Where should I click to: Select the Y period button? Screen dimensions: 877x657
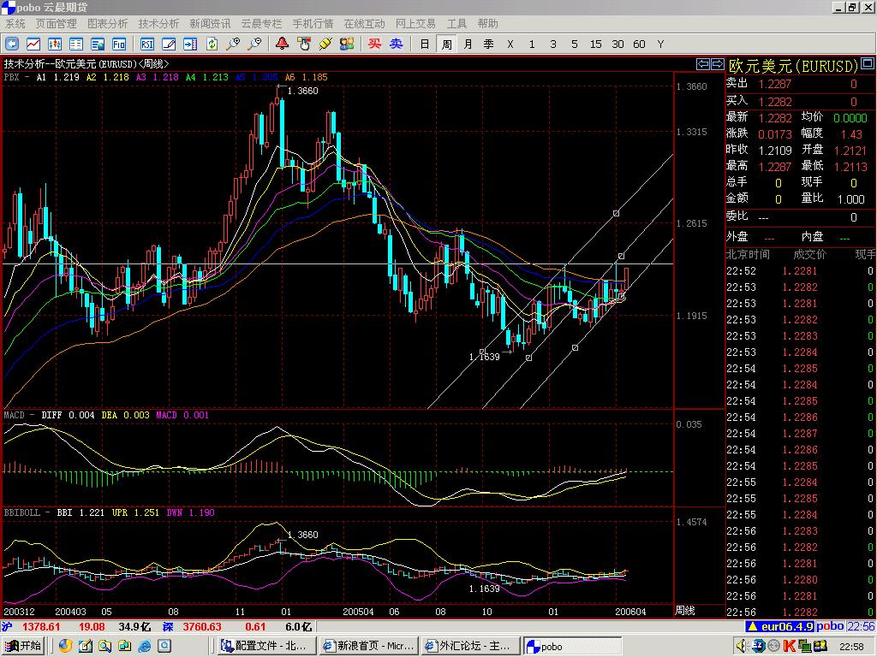660,44
